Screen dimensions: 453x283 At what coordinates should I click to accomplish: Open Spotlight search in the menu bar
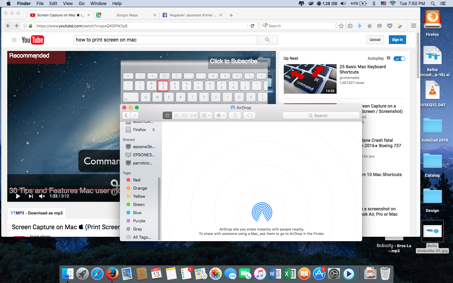point(433,3)
